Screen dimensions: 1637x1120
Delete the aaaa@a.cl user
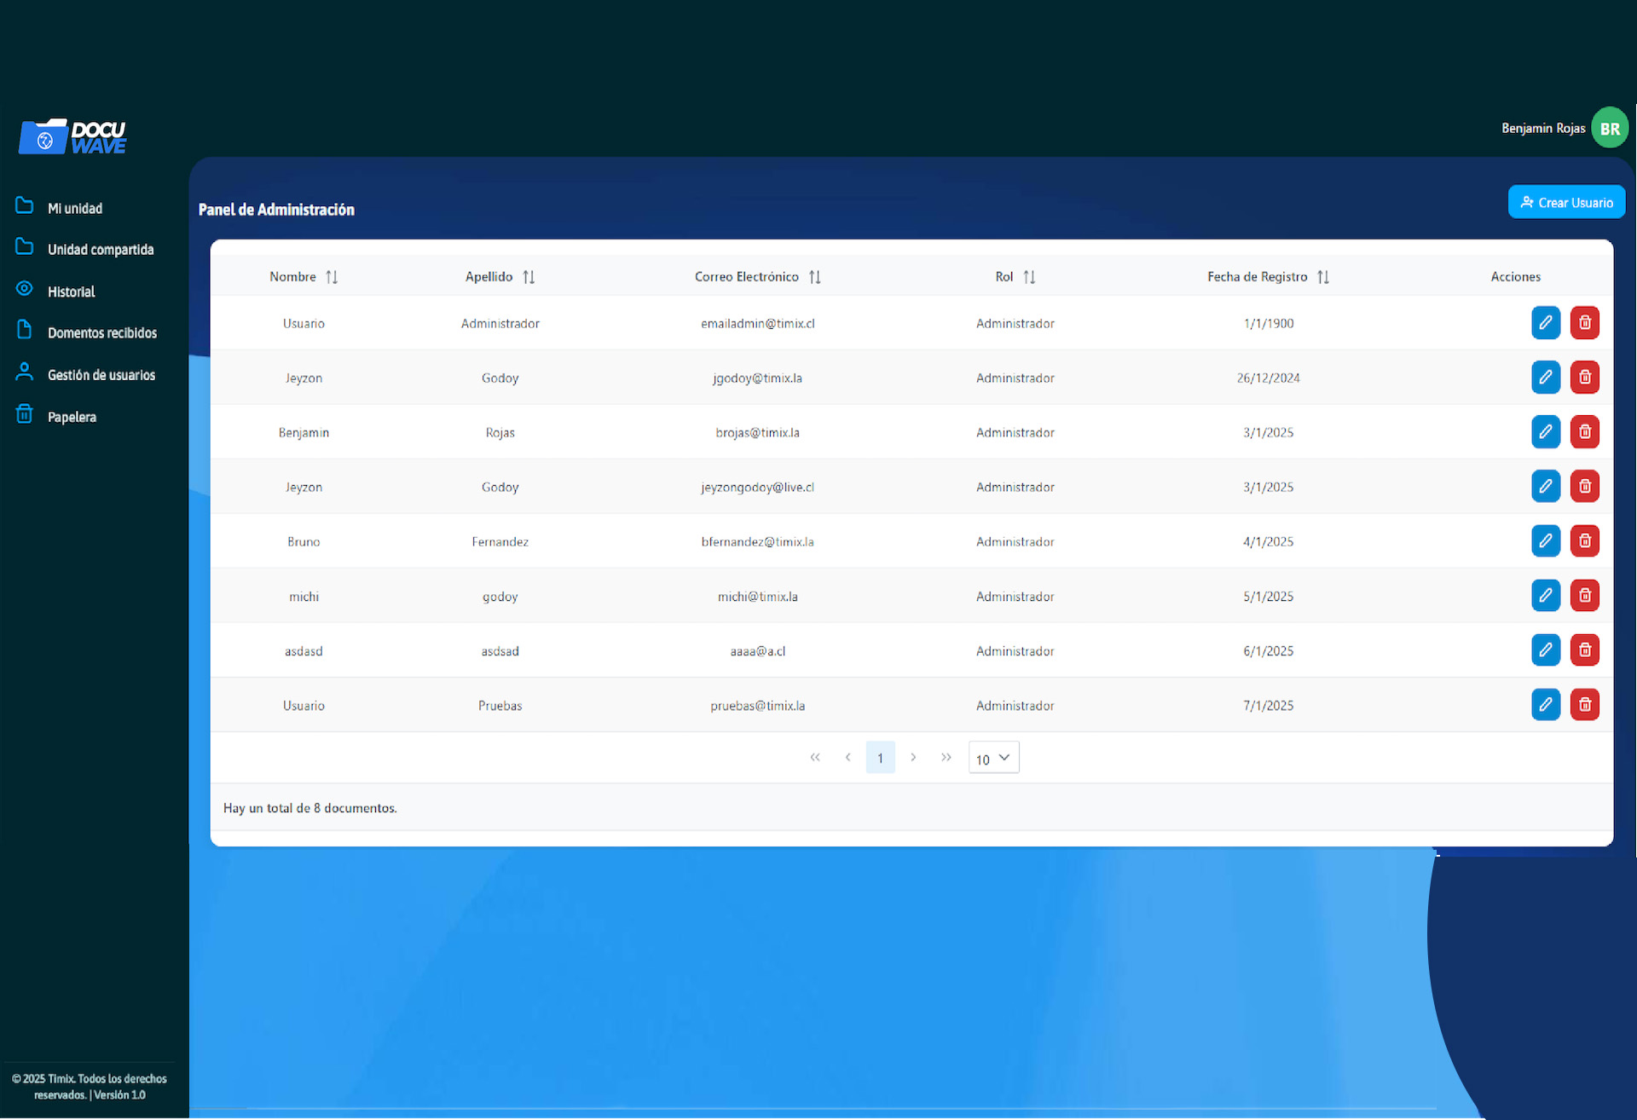(1584, 650)
